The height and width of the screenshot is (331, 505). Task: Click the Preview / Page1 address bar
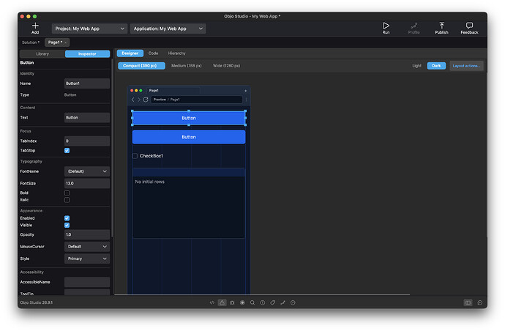[x=197, y=100]
